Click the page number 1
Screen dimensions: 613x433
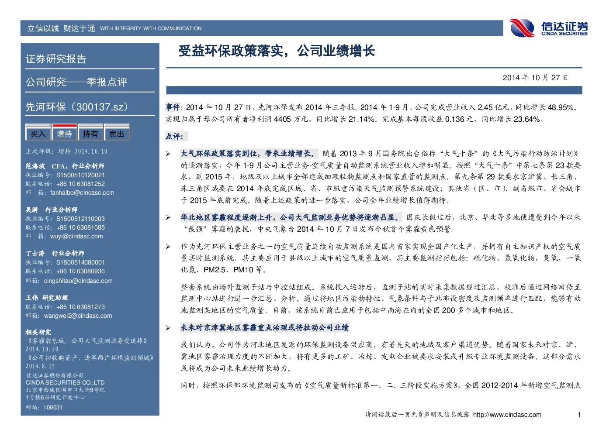(579, 415)
